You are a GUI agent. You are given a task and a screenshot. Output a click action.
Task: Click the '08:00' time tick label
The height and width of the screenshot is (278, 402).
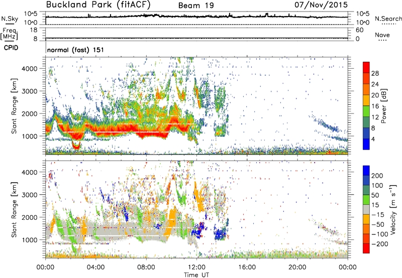146,267
